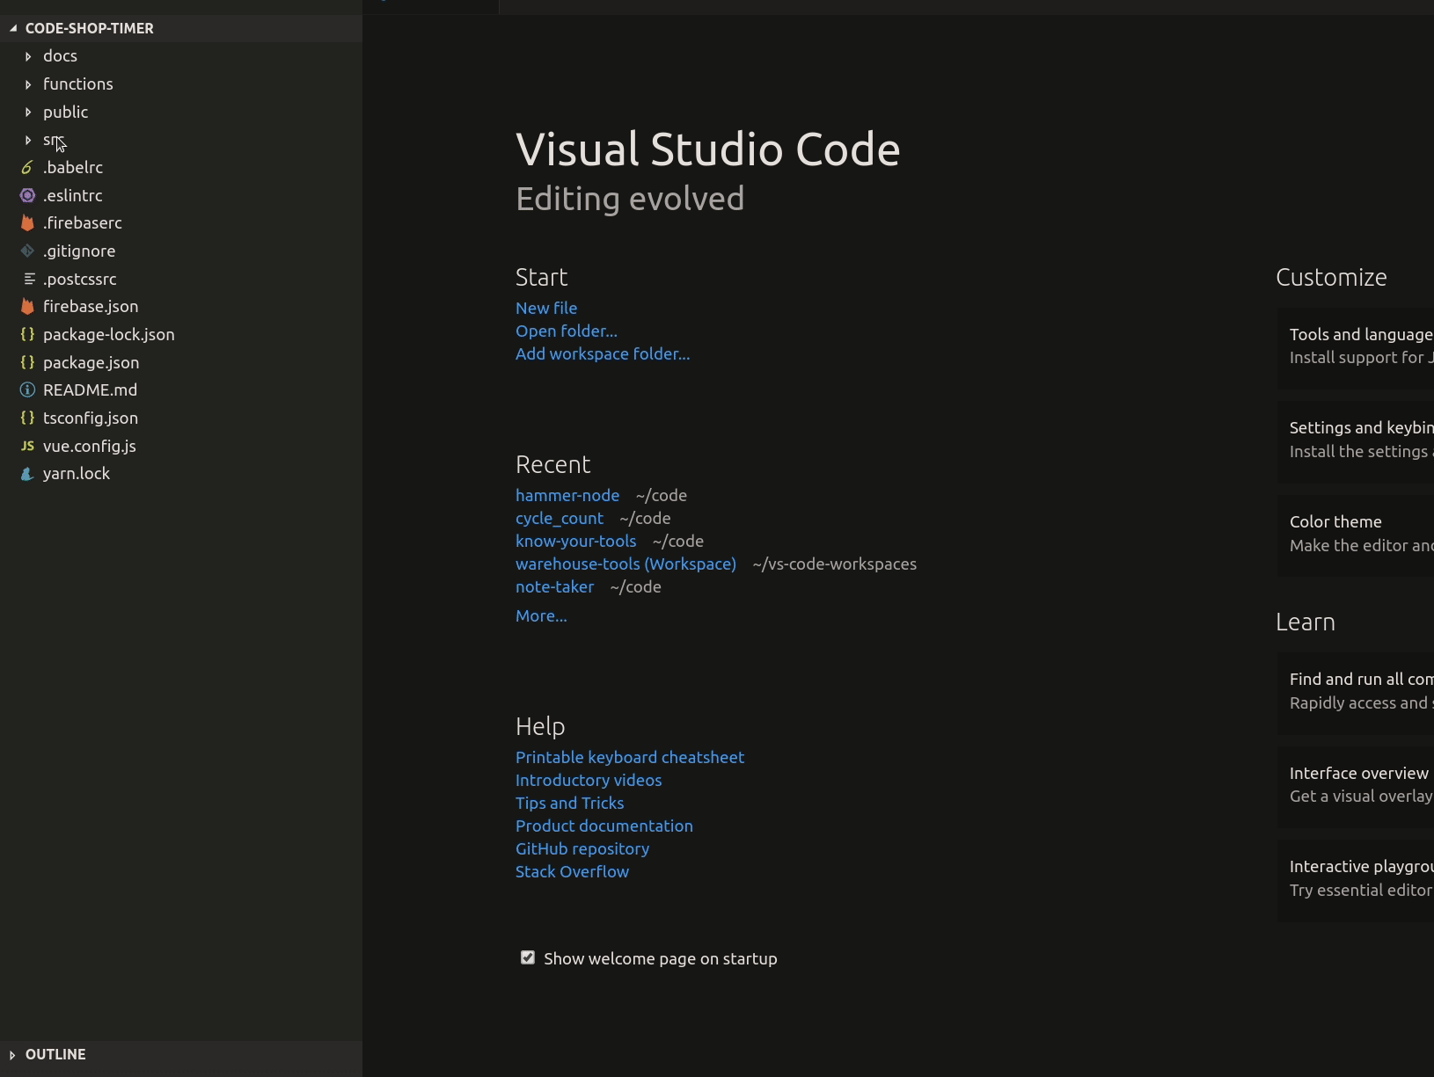Screen dimensions: 1434x1077
Task: Click the package.json braces icon
Action: pos(27,362)
